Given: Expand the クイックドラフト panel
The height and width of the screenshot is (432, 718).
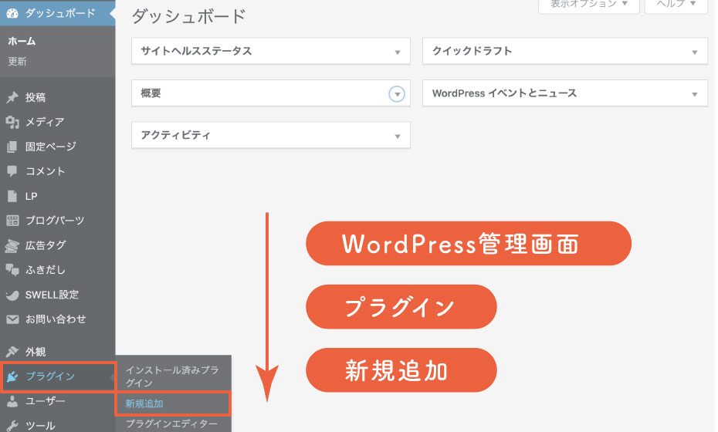Looking at the screenshot, I should click(695, 52).
